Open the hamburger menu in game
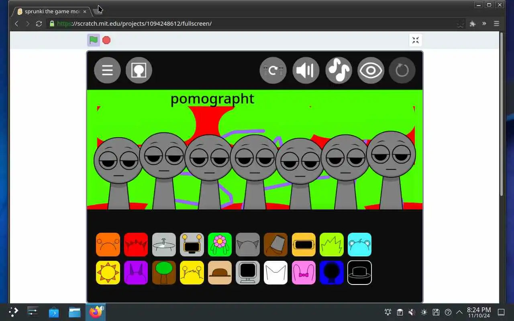Image resolution: width=514 pixels, height=321 pixels. click(x=107, y=70)
